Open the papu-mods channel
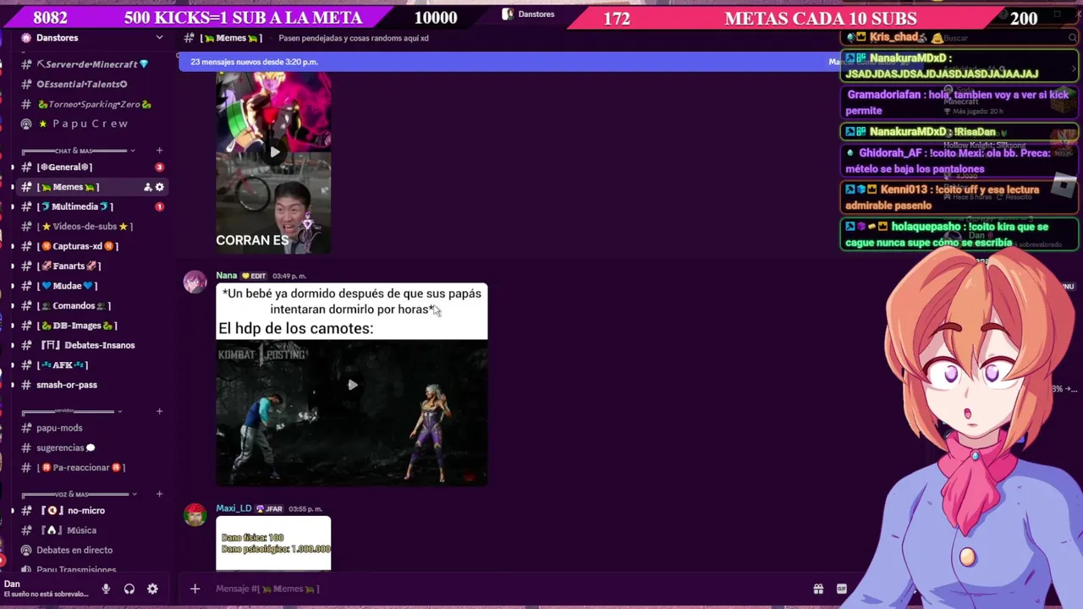Screen dimensions: 1083x609 click(59, 428)
